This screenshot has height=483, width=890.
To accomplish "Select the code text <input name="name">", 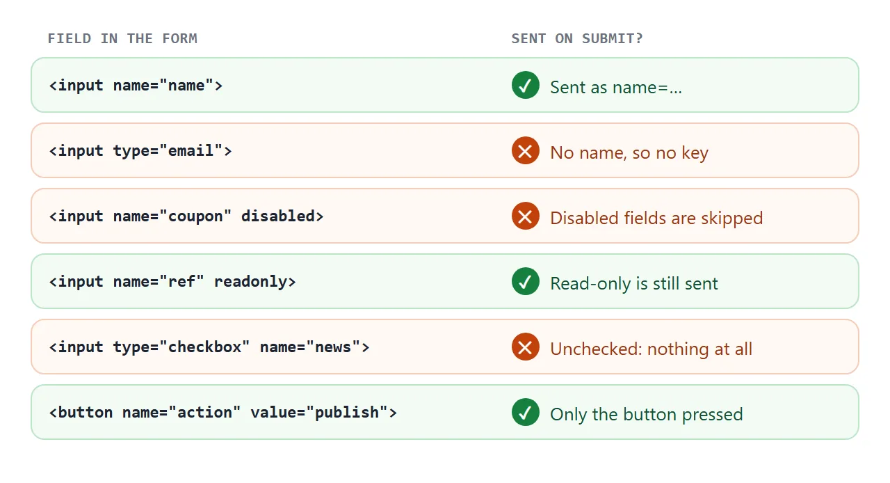I will (x=136, y=86).
